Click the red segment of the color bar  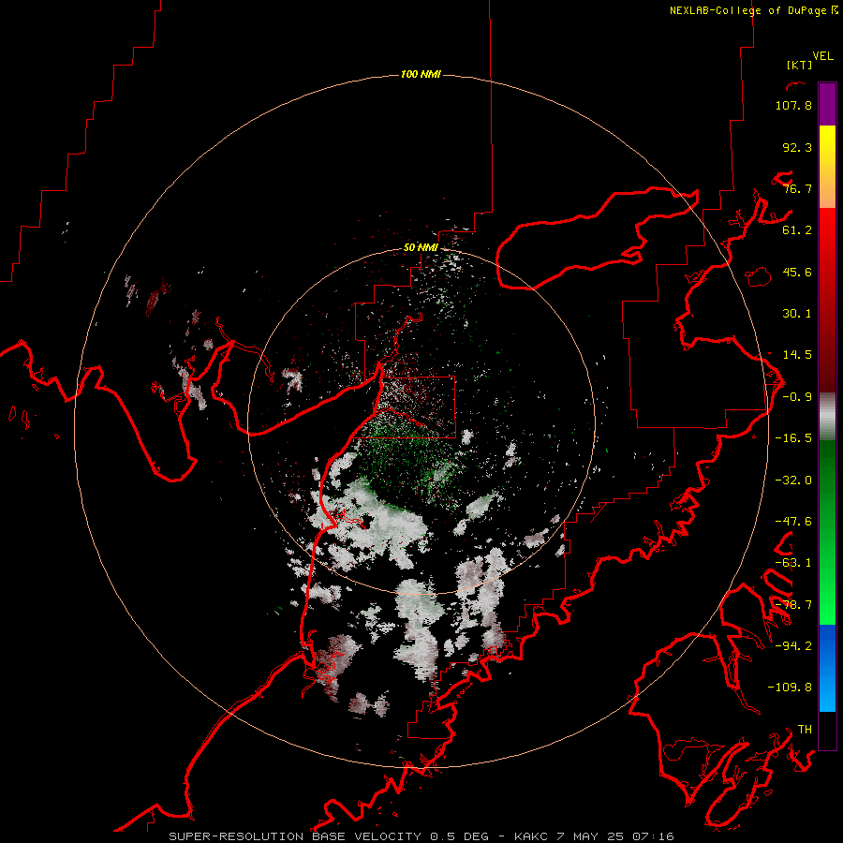[827, 300]
